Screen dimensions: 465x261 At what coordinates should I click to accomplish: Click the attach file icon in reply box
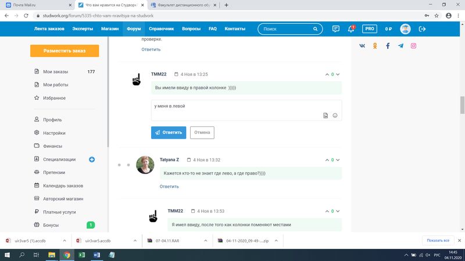[x=325, y=115]
